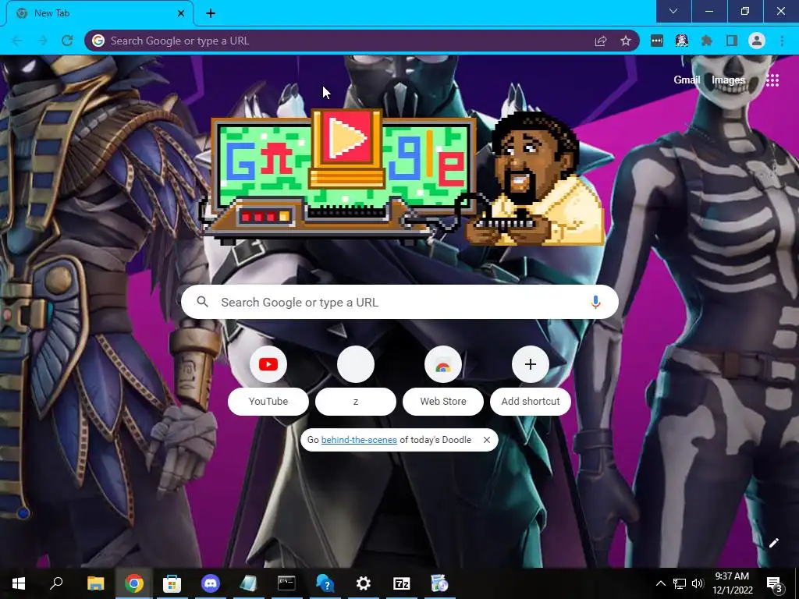Share this page using the share icon
The height and width of the screenshot is (599, 799).
click(601, 41)
